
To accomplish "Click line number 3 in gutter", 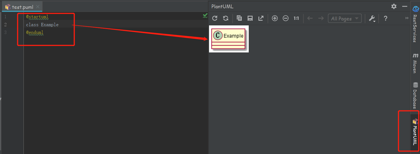I will pyautogui.click(x=5, y=33).
